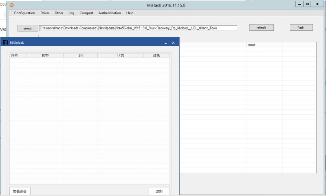
Task: Open the Other menu
Action: (59, 13)
